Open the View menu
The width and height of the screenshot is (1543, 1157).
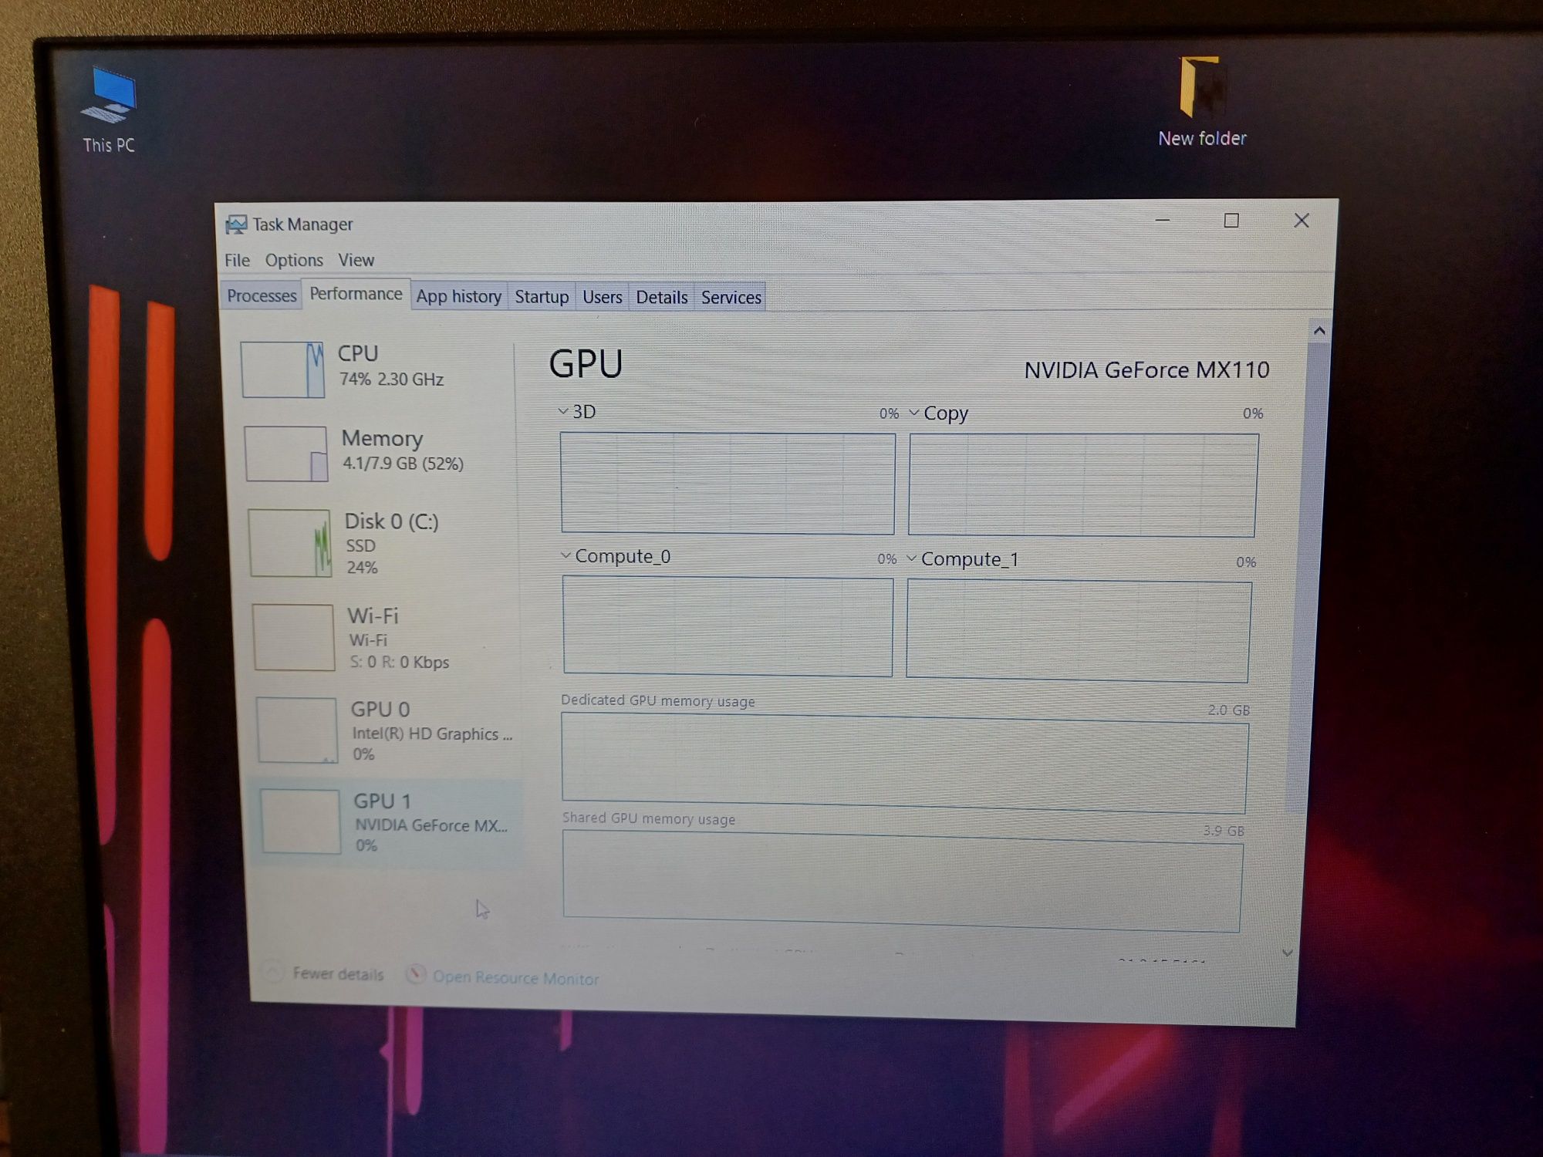[x=356, y=260]
